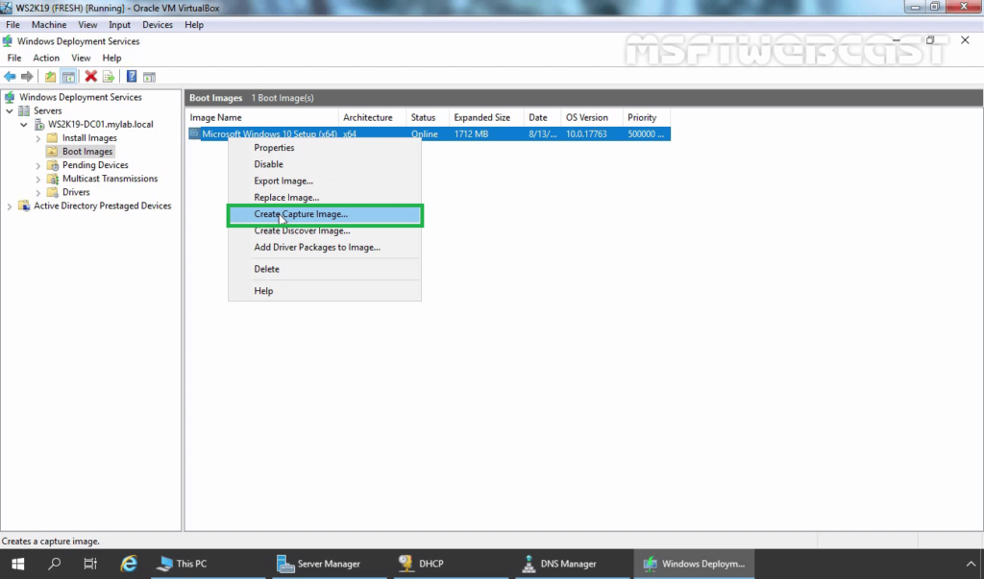The height and width of the screenshot is (579, 984).
Task: Select the Drivers folder in tree
Action: 76,192
